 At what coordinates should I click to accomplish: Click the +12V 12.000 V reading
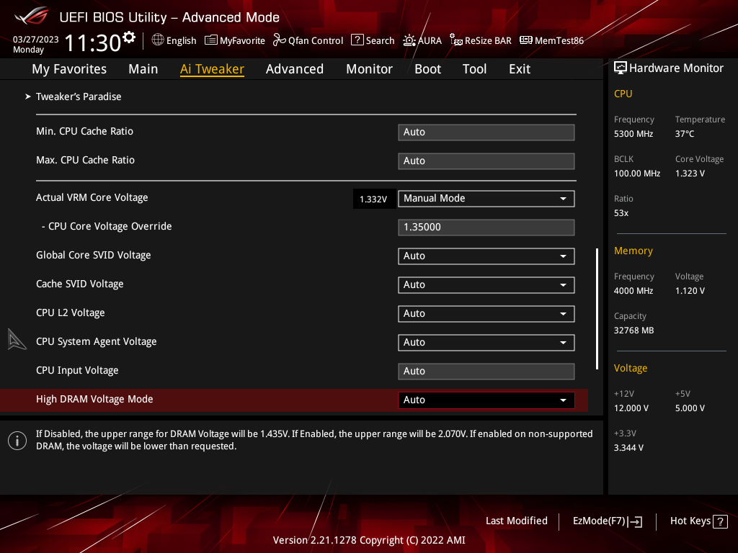631,408
